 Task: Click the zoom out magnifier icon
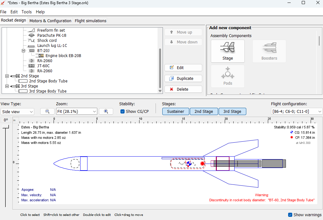coord(47,111)
